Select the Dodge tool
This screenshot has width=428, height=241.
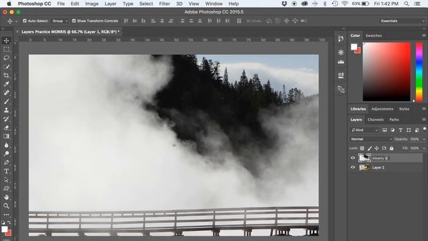pyautogui.click(x=6, y=153)
